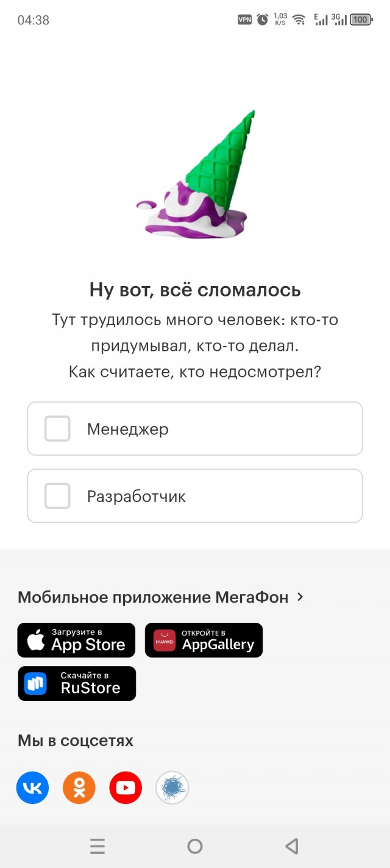The width and height of the screenshot is (390, 868).
Task: Check the Менеджер checkbox
Action: 56,428
